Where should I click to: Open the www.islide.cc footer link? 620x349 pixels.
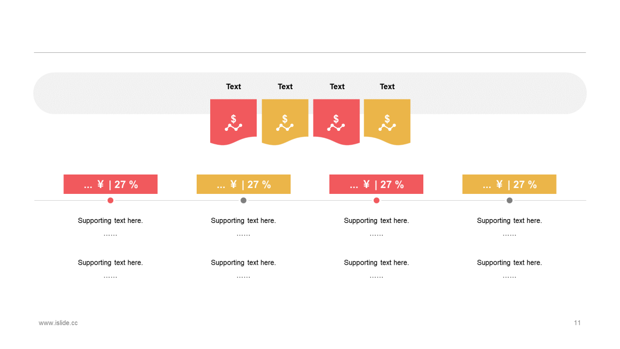coord(58,323)
